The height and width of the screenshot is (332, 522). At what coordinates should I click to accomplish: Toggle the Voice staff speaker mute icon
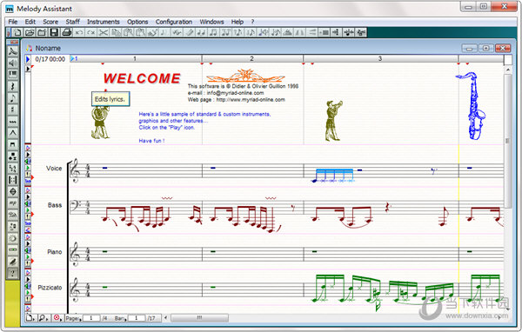[x=28, y=162]
